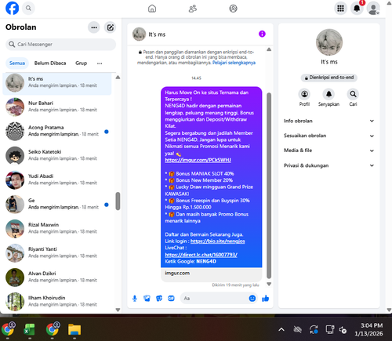
Task: Click It's ms large avatar in info panel
Action: click(329, 42)
